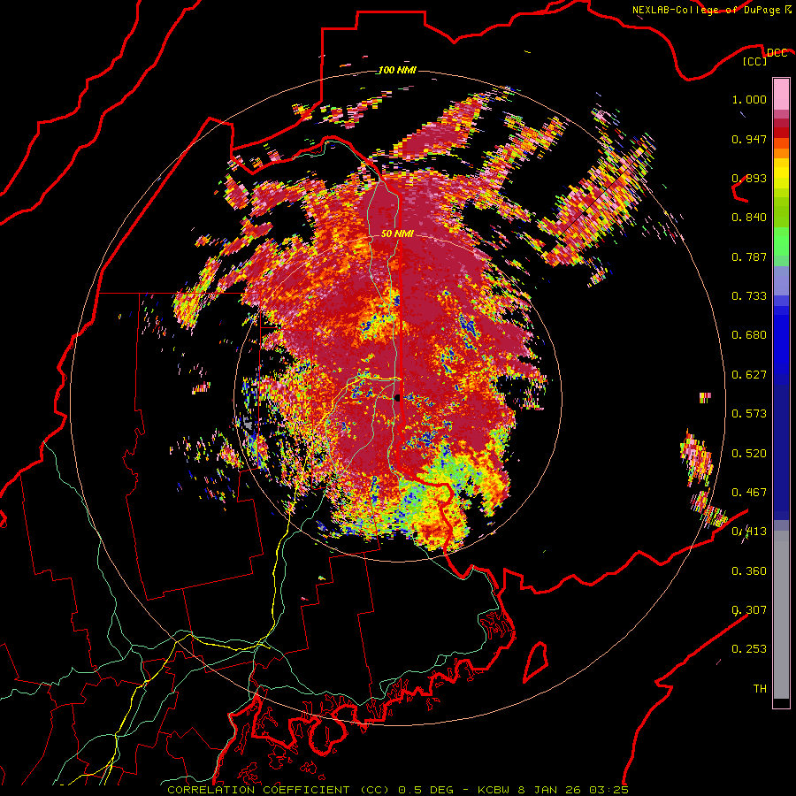796x796 pixels.
Task: Click the 0.680 color scale value
Action: coord(749,335)
